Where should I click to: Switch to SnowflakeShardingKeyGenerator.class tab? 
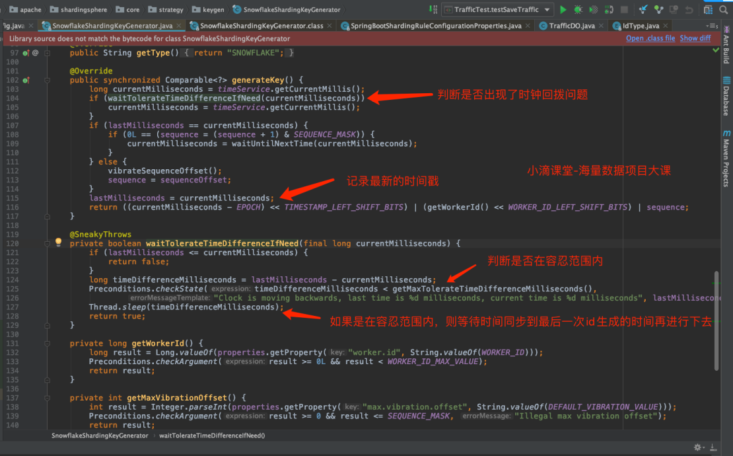click(x=262, y=26)
